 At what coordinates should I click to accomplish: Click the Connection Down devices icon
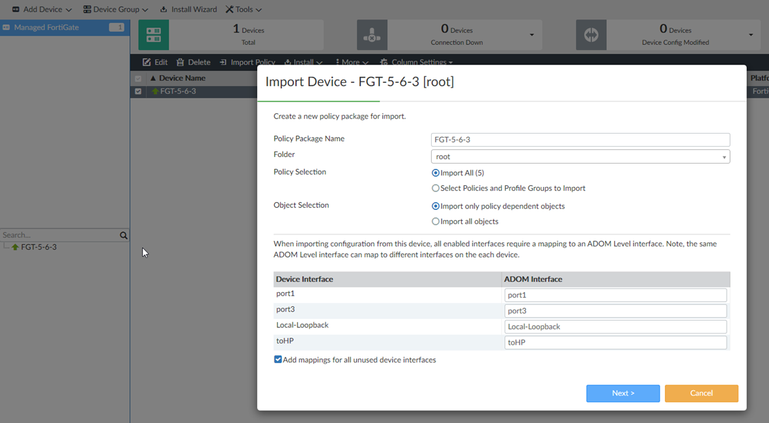[x=372, y=35]
